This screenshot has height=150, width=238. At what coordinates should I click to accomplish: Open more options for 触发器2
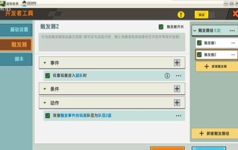pyautogui.click(x=233, y=55)
